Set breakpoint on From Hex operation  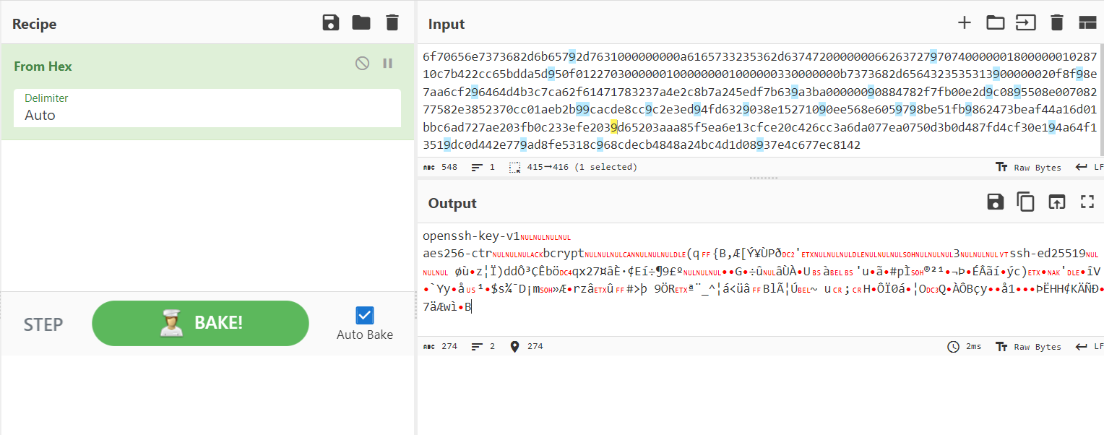click(x=388, y=64)
